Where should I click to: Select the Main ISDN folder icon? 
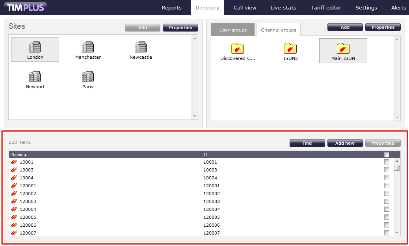tap(343, 48)
